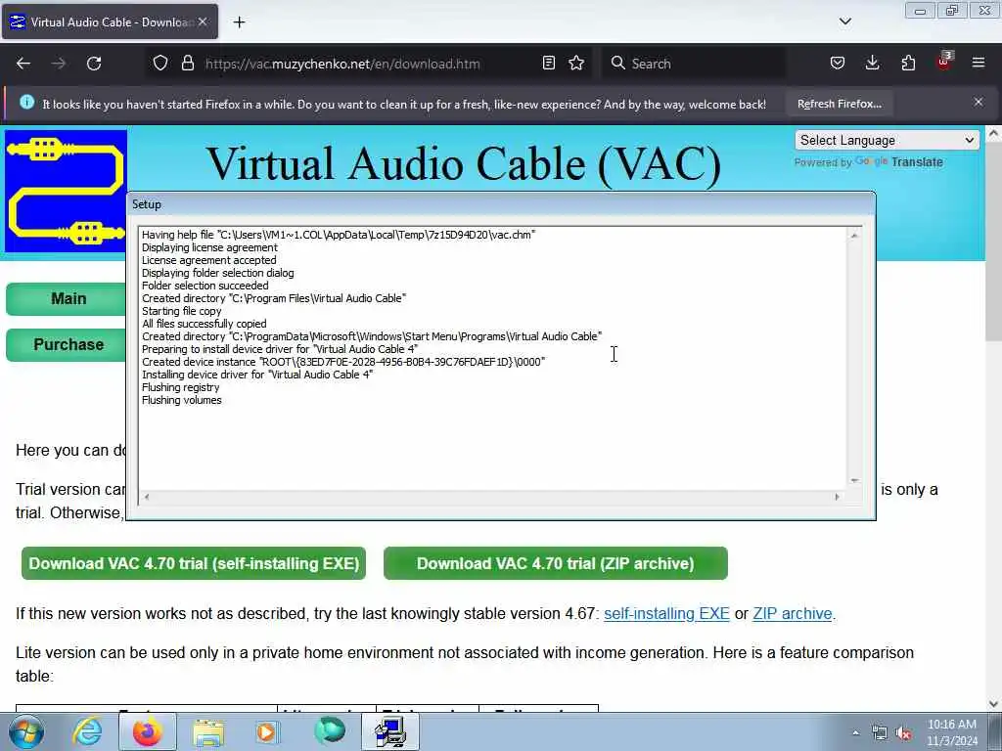Click the network tray icon
Viewport: 1002px width, 751px height.
coord(880,733)
